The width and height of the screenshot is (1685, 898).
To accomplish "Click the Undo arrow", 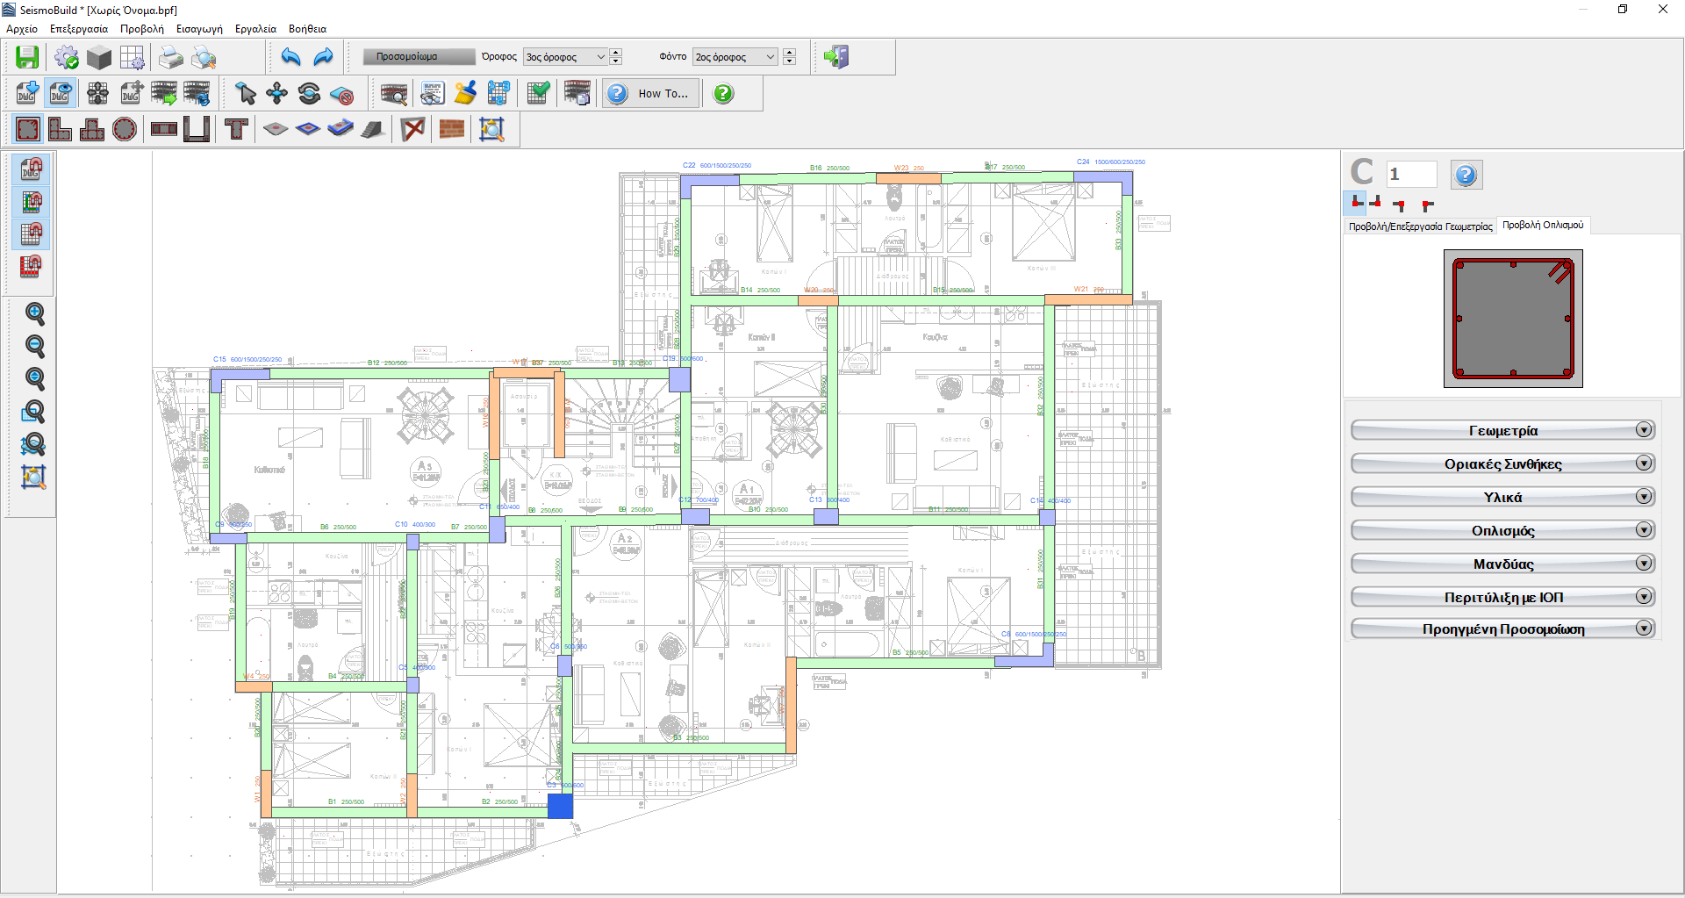I will point(290,57).
